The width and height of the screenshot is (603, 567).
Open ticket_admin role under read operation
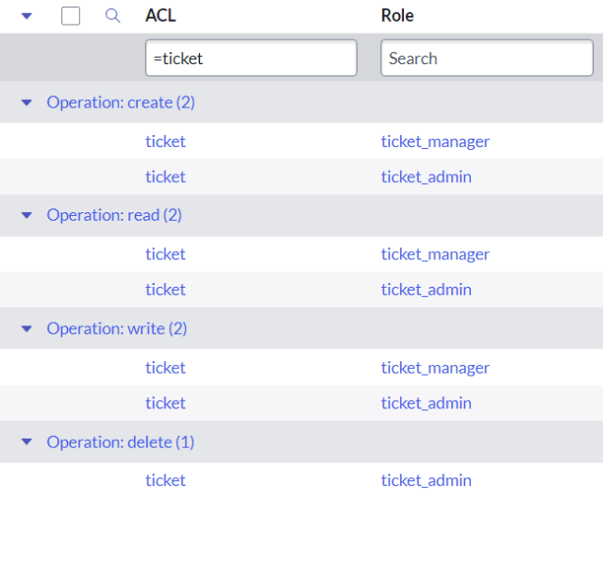coord(426,290)
